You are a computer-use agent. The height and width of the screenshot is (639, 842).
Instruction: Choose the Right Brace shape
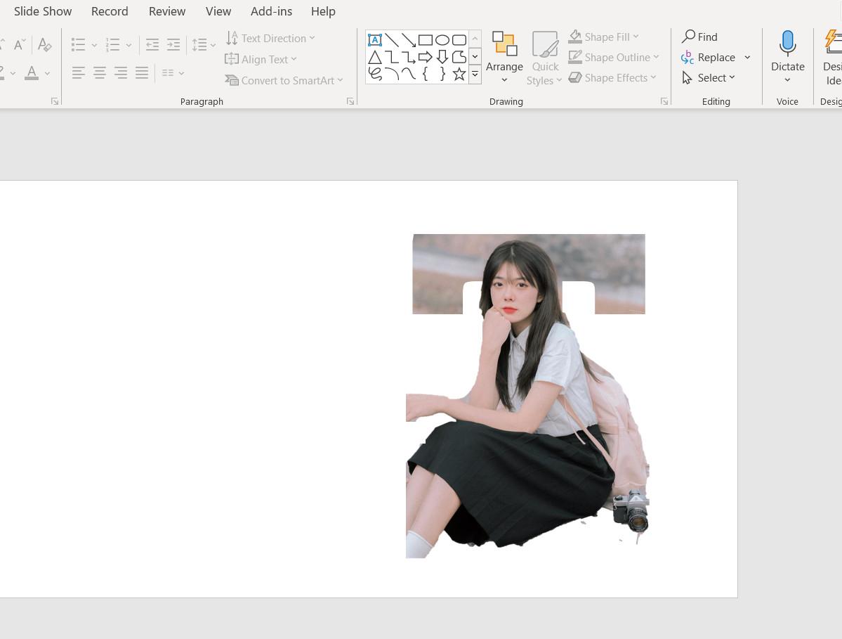pos(442,74)
